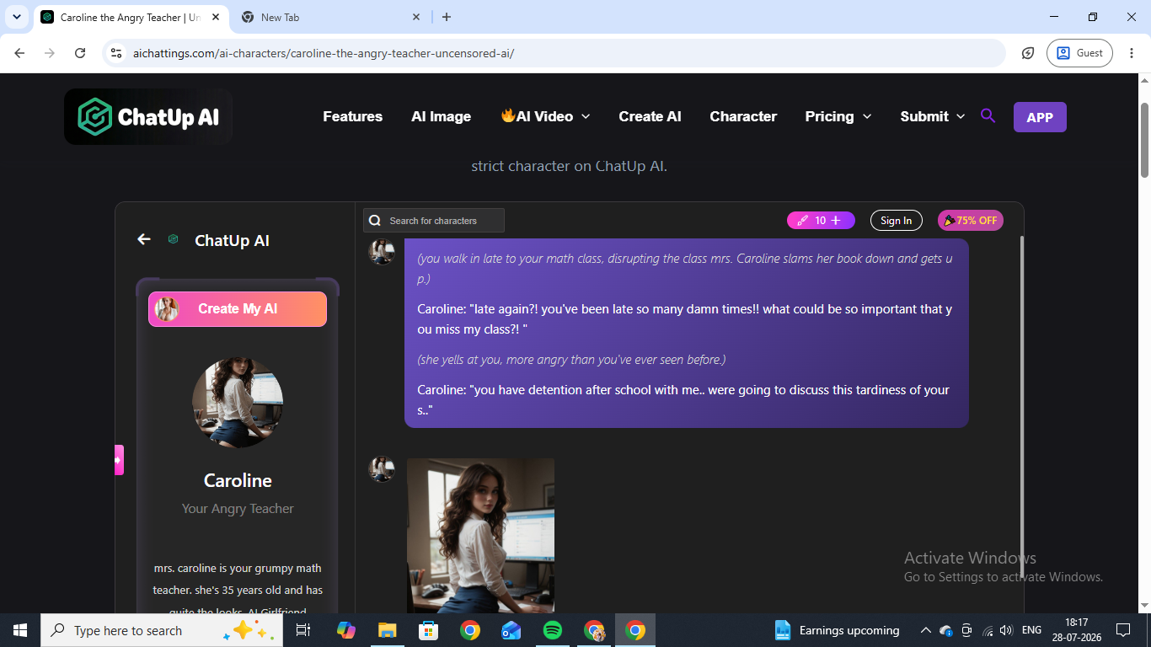Show hidden system tray icons

click(x=926, y=630)
